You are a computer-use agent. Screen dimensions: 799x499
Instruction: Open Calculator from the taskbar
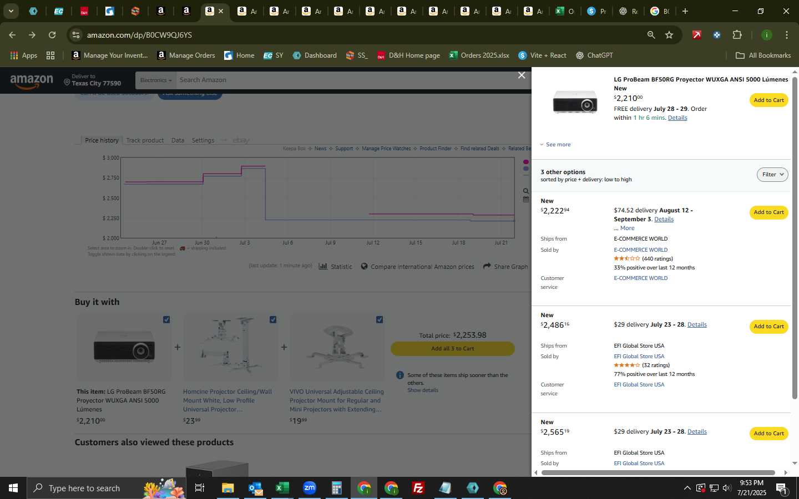[x=337, y=488]
